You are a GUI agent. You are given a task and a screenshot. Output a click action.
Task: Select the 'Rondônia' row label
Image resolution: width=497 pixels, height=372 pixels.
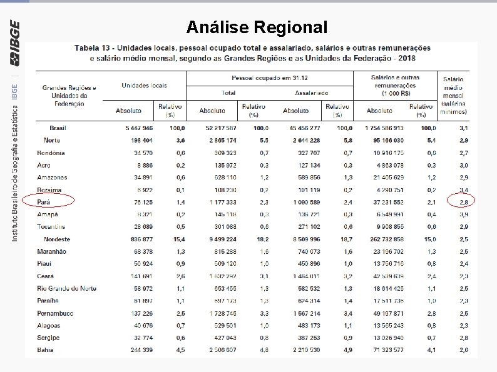coord(51,153)
